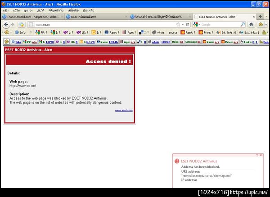Screen dimensions: 270x197
Task: Click the Age: ? toolbar item
Action: (x=129, y=32)
